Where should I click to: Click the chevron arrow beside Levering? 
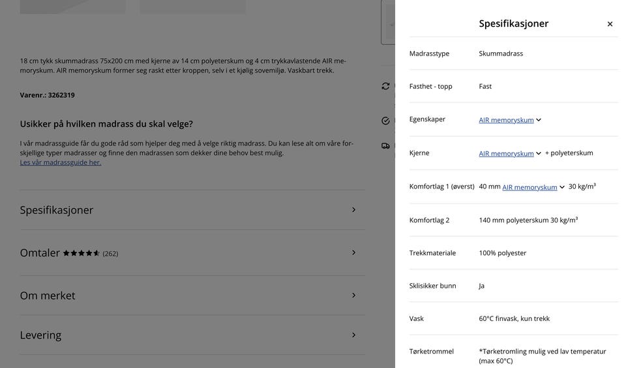(354, 335)
